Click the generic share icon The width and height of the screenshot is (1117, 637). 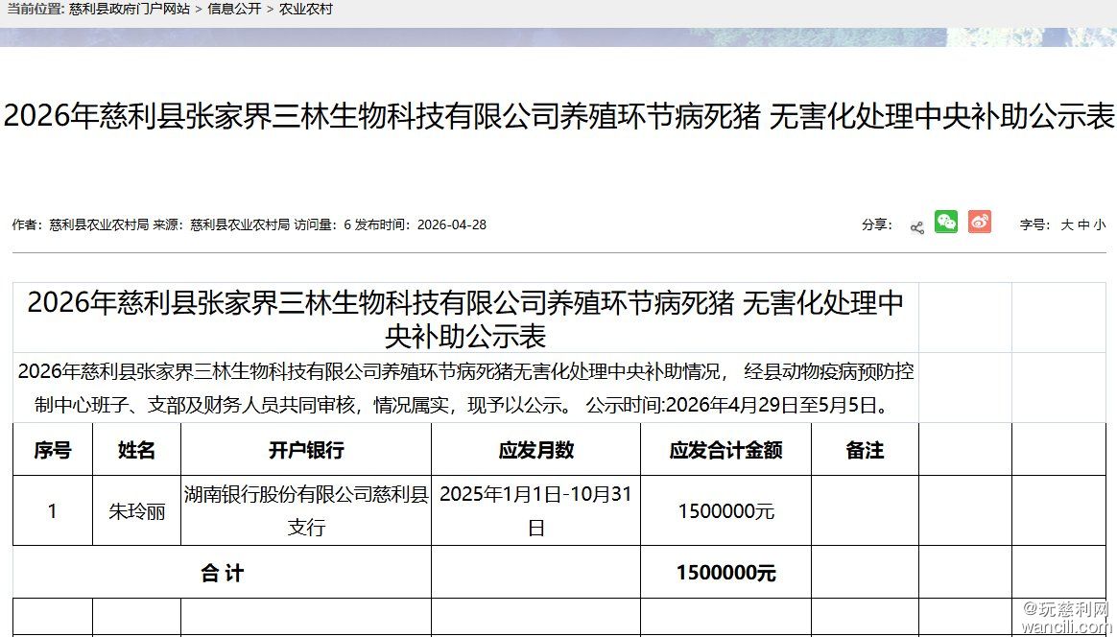click(x=916, y=226)
